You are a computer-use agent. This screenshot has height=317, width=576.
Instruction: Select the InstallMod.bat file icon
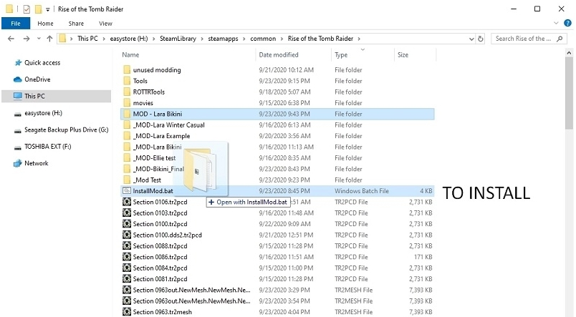127,191
